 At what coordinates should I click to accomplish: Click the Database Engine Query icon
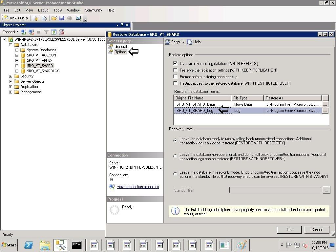pyautogui.click(x=35, y=18)
